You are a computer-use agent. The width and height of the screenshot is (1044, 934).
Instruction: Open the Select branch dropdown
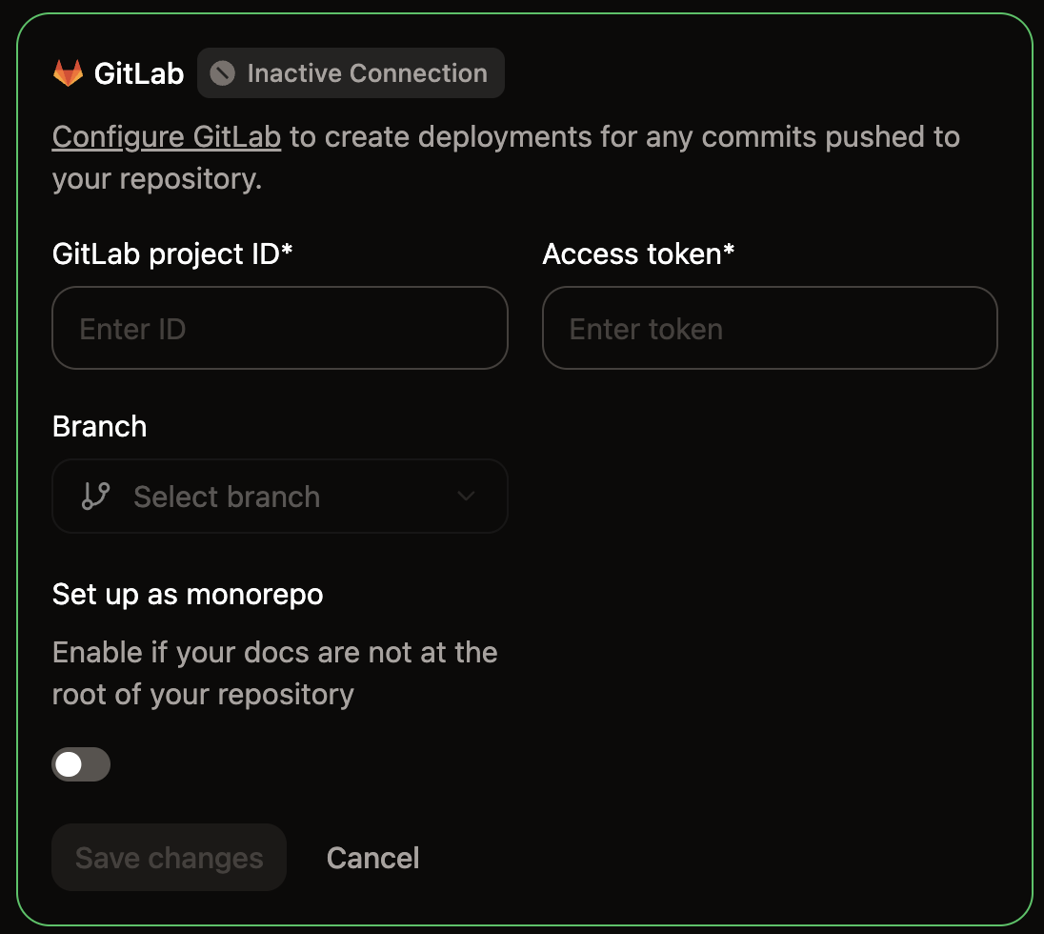click(x=279, y=496)
